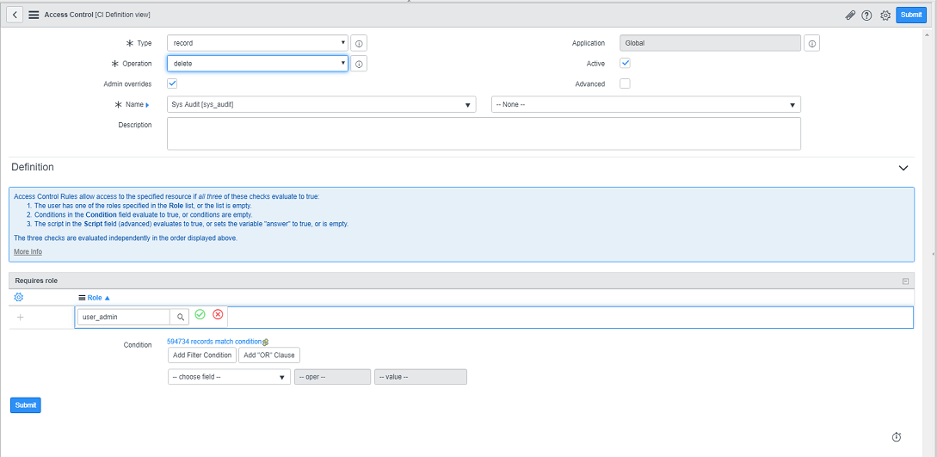Image resolution: width=937 pixels, height=457 pixels.
Task: Open the choose field condition dropdown
Action: [x=229, y=377]
